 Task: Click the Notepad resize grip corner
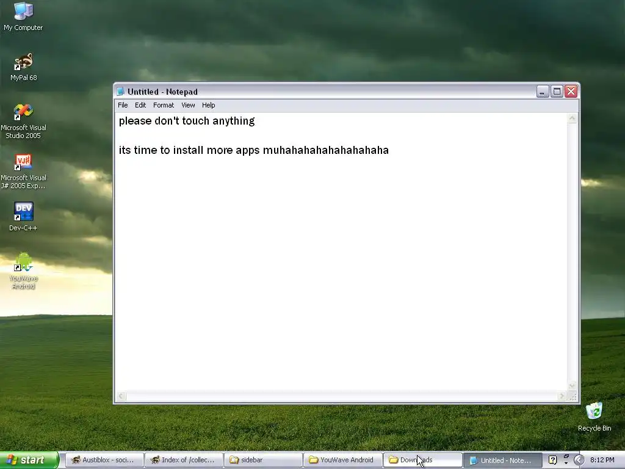(573, 396)
